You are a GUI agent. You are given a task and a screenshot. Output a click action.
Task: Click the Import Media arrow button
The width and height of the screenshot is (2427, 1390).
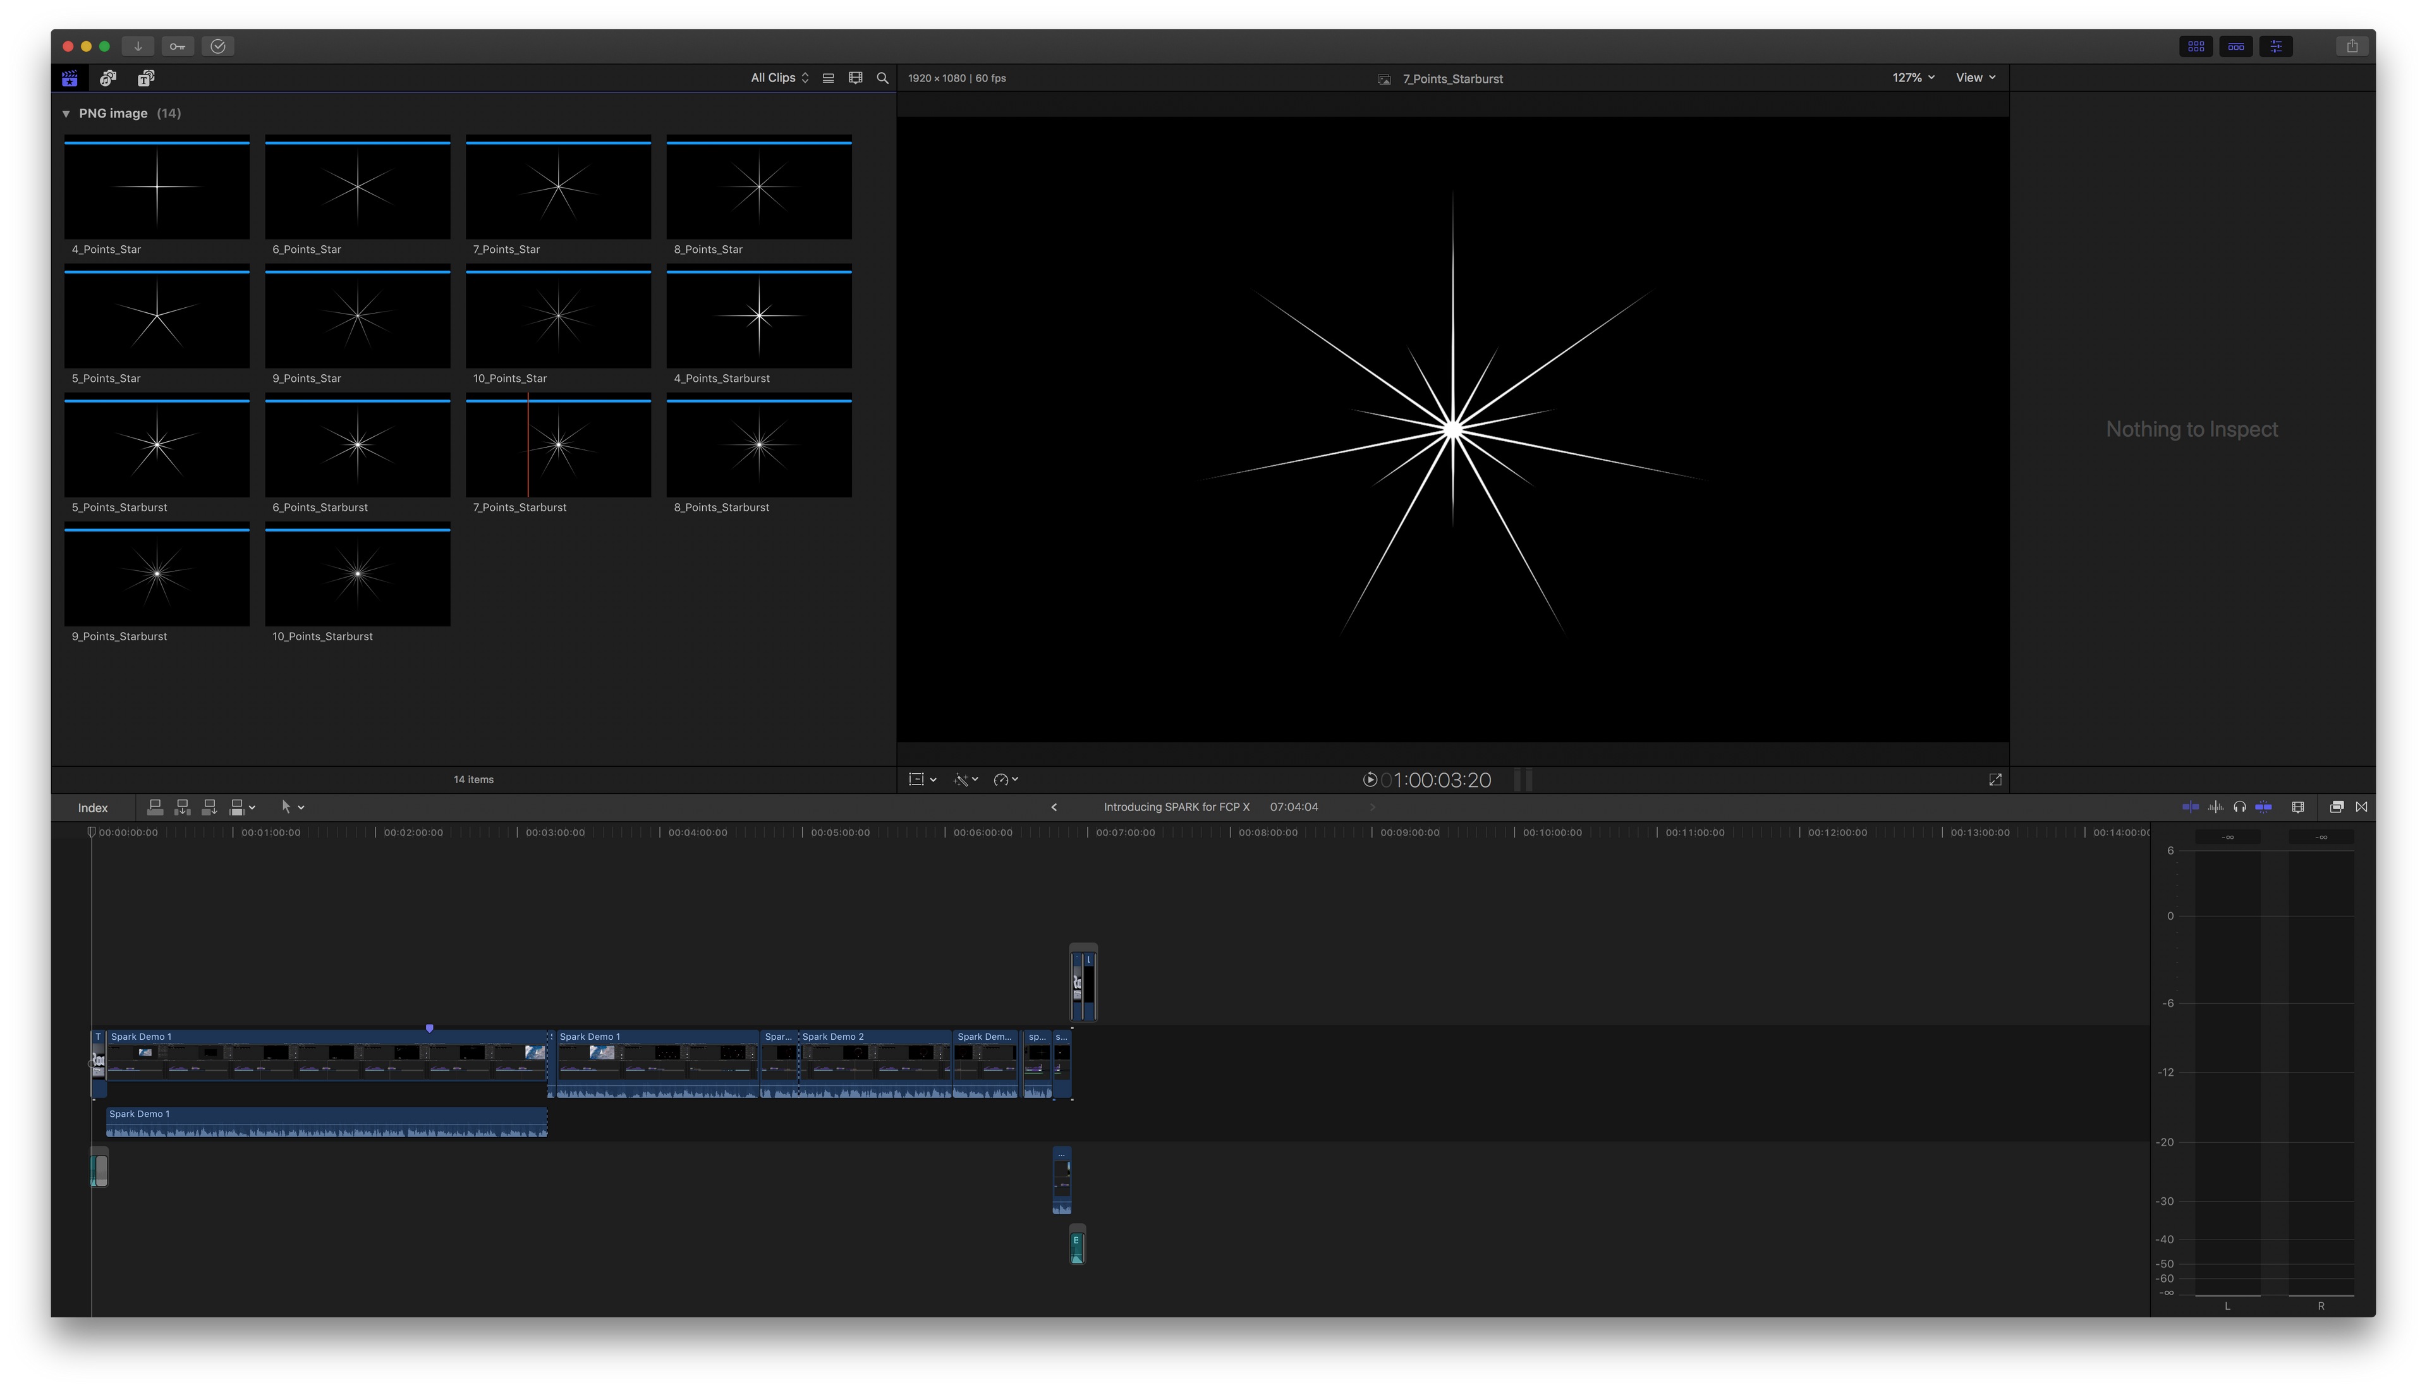coord(137,46)
